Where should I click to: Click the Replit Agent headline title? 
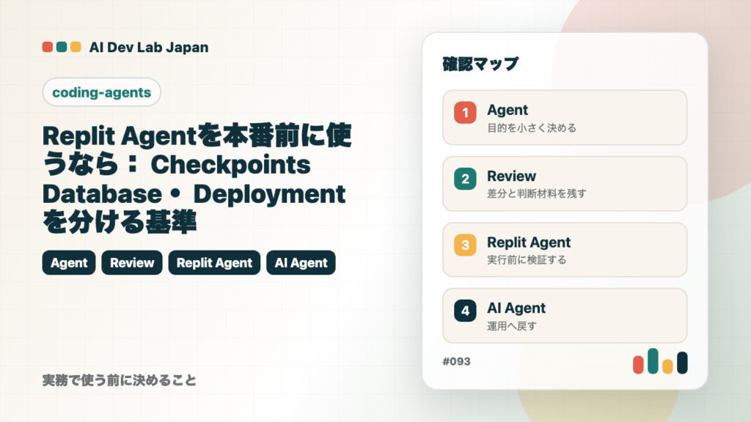pyautogui.click(x=197, y=179)
